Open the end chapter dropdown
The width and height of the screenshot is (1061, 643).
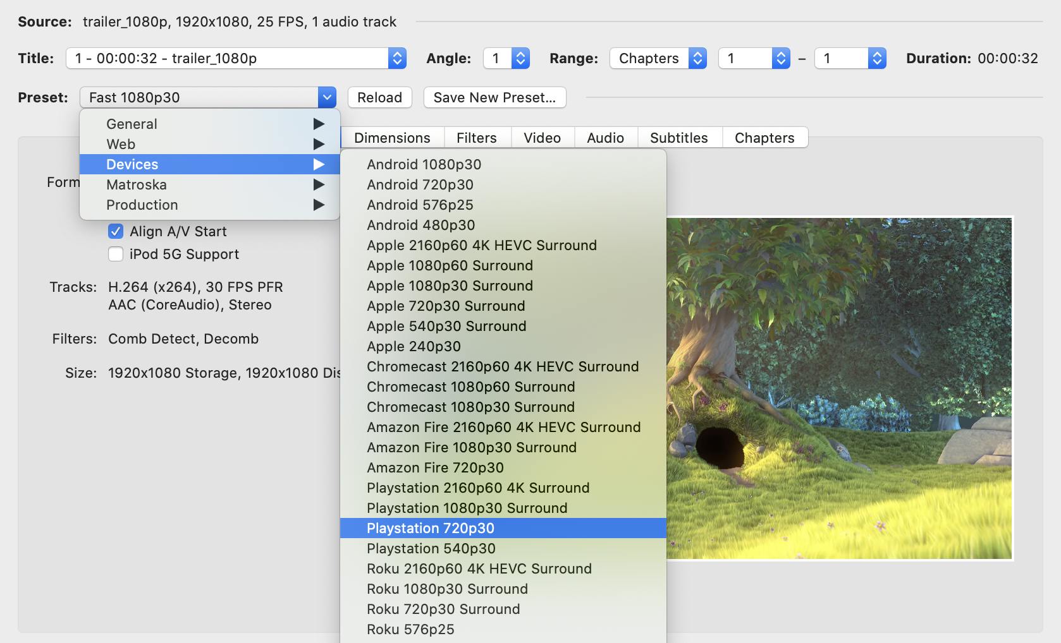tap(850, 58)
